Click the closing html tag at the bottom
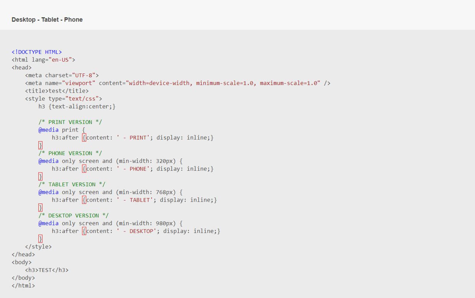The width and height of the screenshot is (475, 298). [x=23, y=285]
